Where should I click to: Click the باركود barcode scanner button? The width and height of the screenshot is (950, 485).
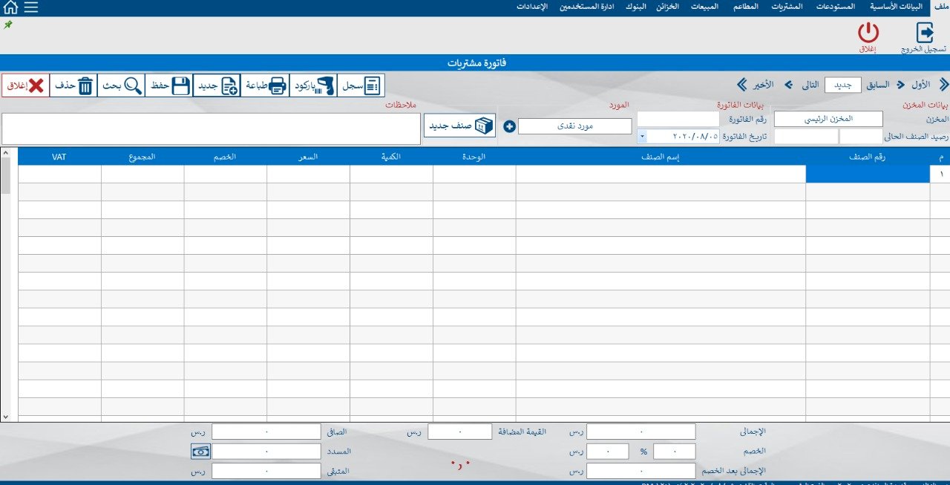tap(313, 86)
